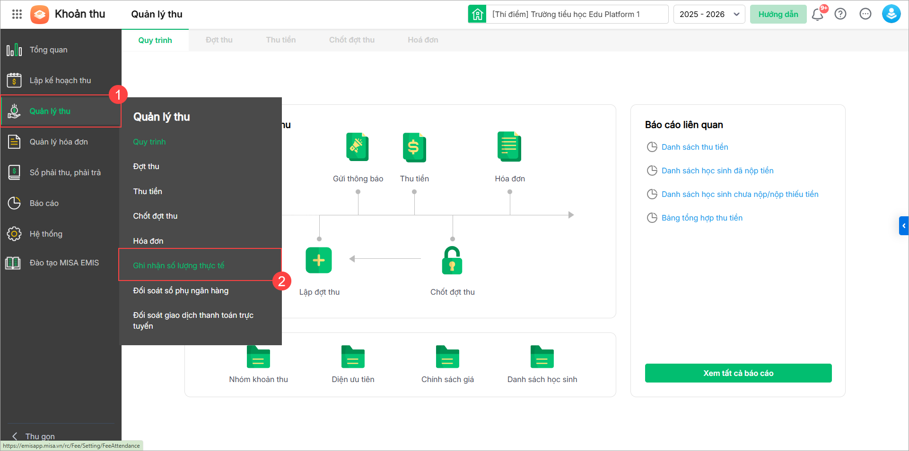Click the school name selector field
The image size is (909, 451).
click(x=577, y=14)
